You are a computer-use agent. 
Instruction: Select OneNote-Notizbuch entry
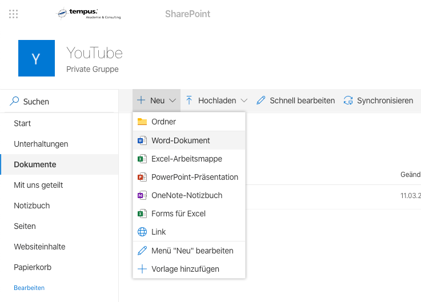click(189, 195)
